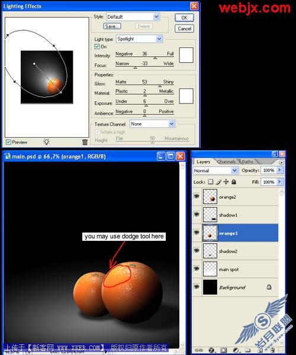Uncheck the Preview checkbox

[9, 142]
